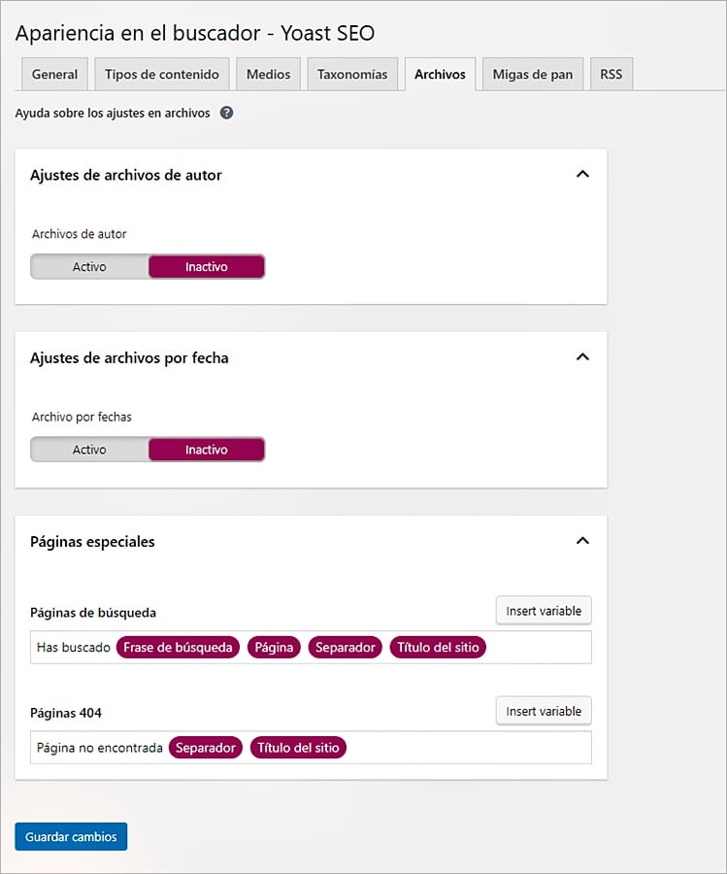The image size is (727, 874).
Task: Go to the Taxonomías tab
Action: tap(352, 75)
